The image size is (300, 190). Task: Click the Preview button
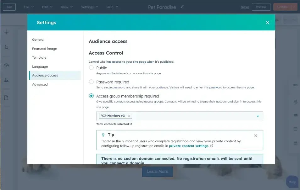(261, 7)
